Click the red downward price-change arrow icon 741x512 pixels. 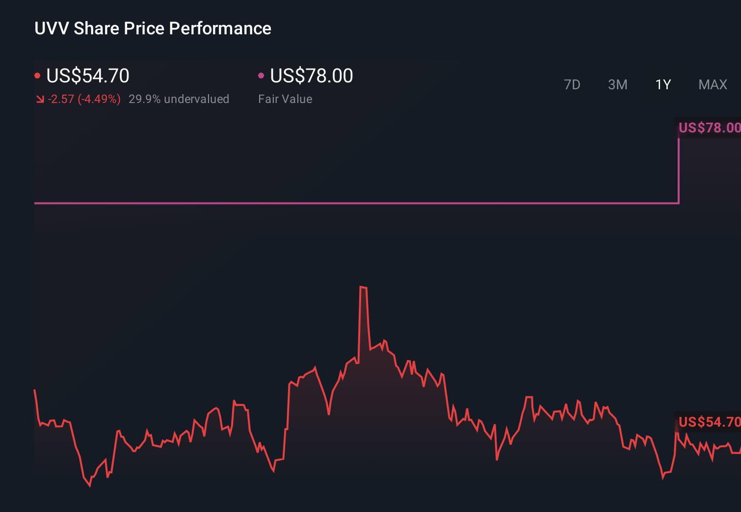[40, 99]
